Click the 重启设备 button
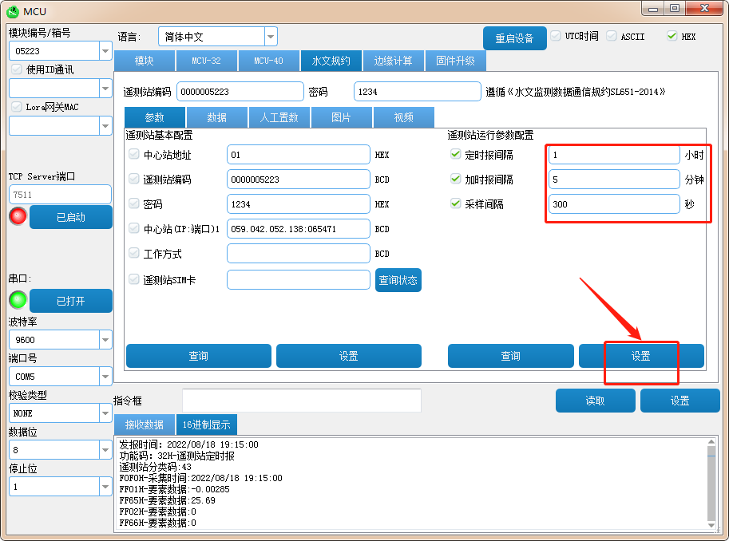The image size is (729, 541). pos(514,38)
